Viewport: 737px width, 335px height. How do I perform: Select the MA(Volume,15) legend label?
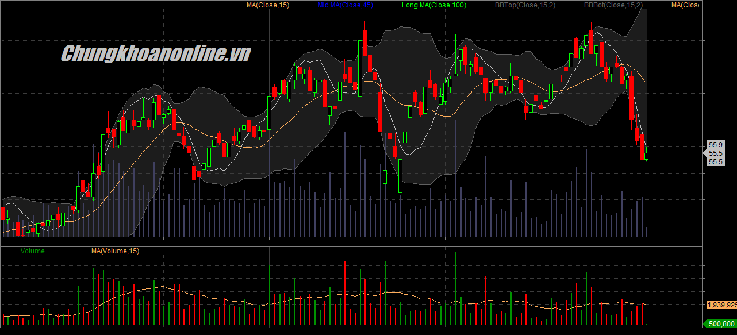[115, 251]
